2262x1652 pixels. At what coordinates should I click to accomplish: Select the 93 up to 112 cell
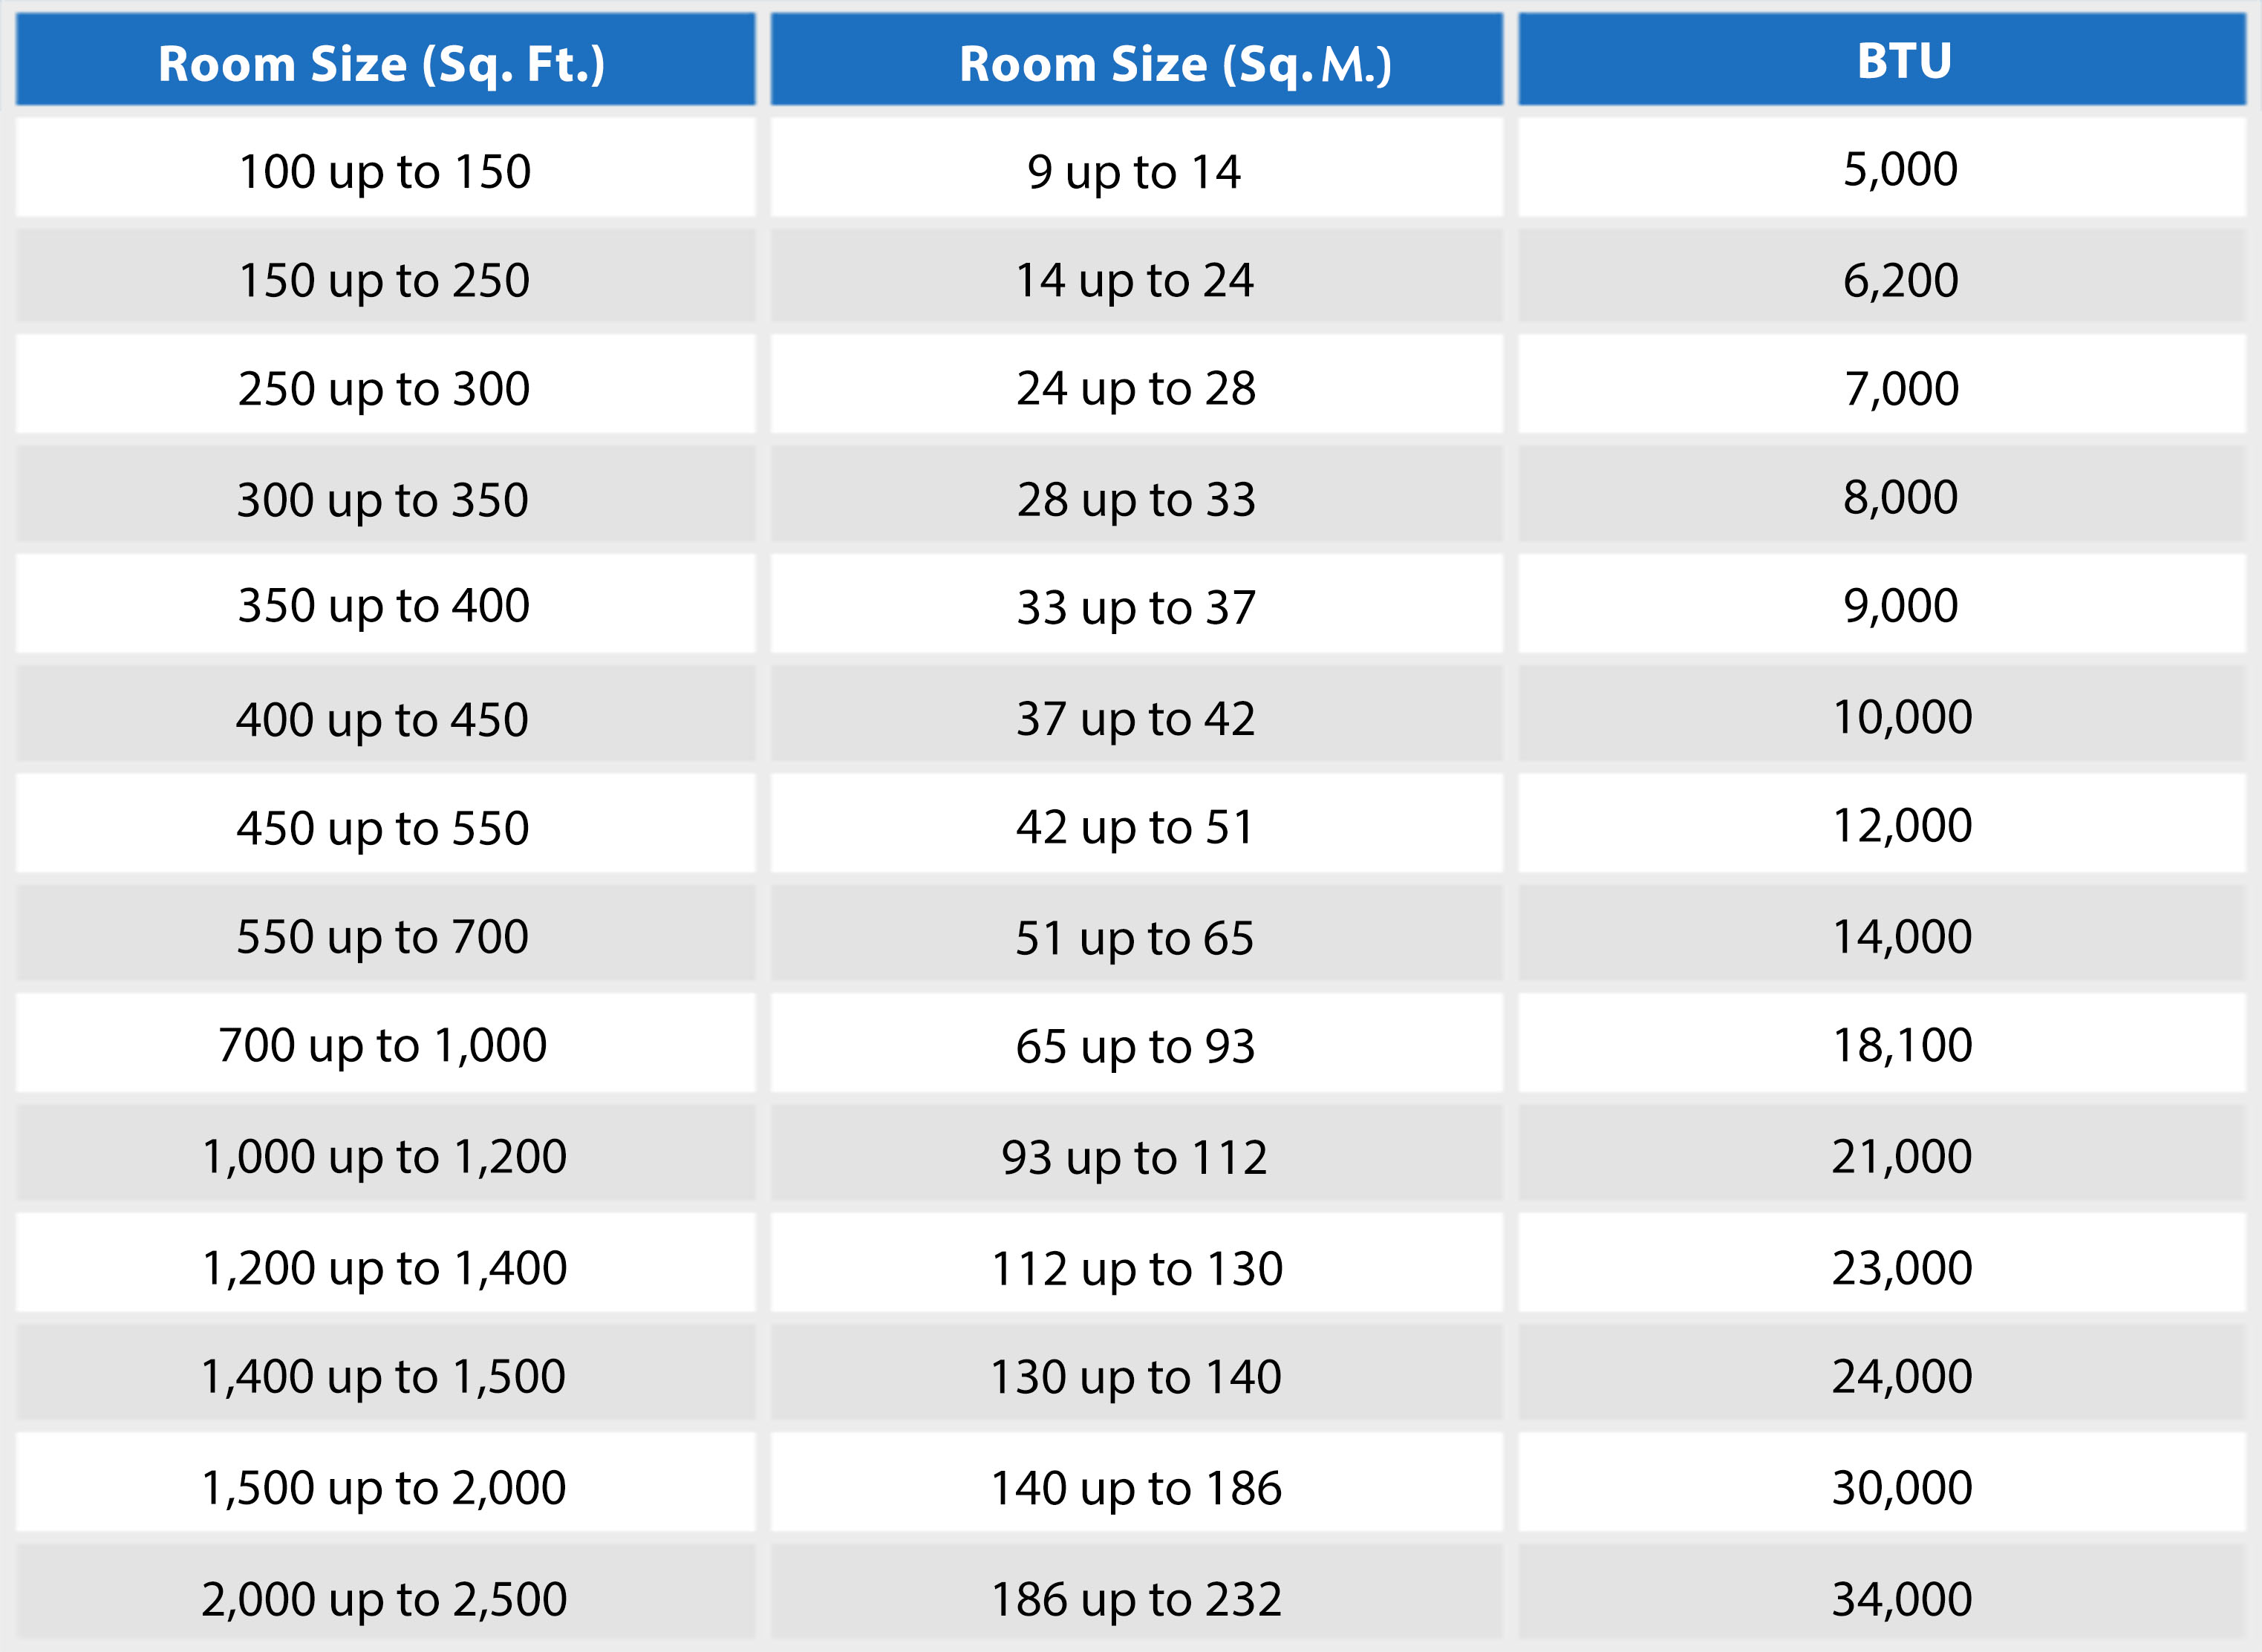pos(1134,1157)
